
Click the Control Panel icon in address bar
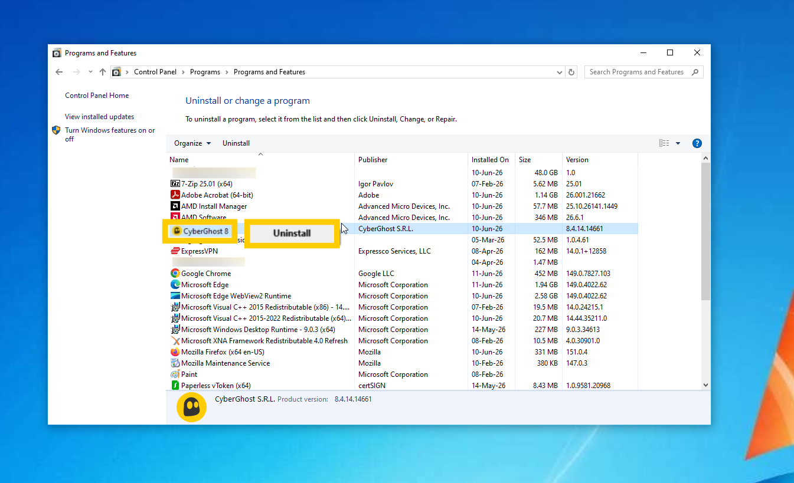coord(117,72)
